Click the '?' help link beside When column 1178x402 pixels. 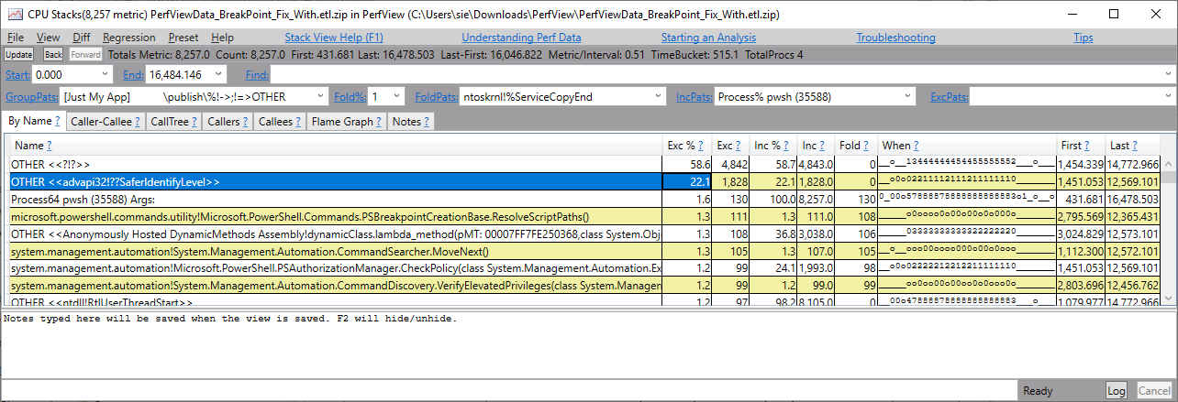point(916,146)
